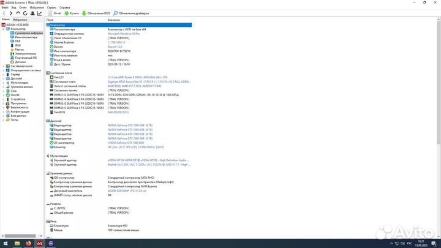Select the highlighted Компьютер header row

pyautogui.click(x=119, y=25)
